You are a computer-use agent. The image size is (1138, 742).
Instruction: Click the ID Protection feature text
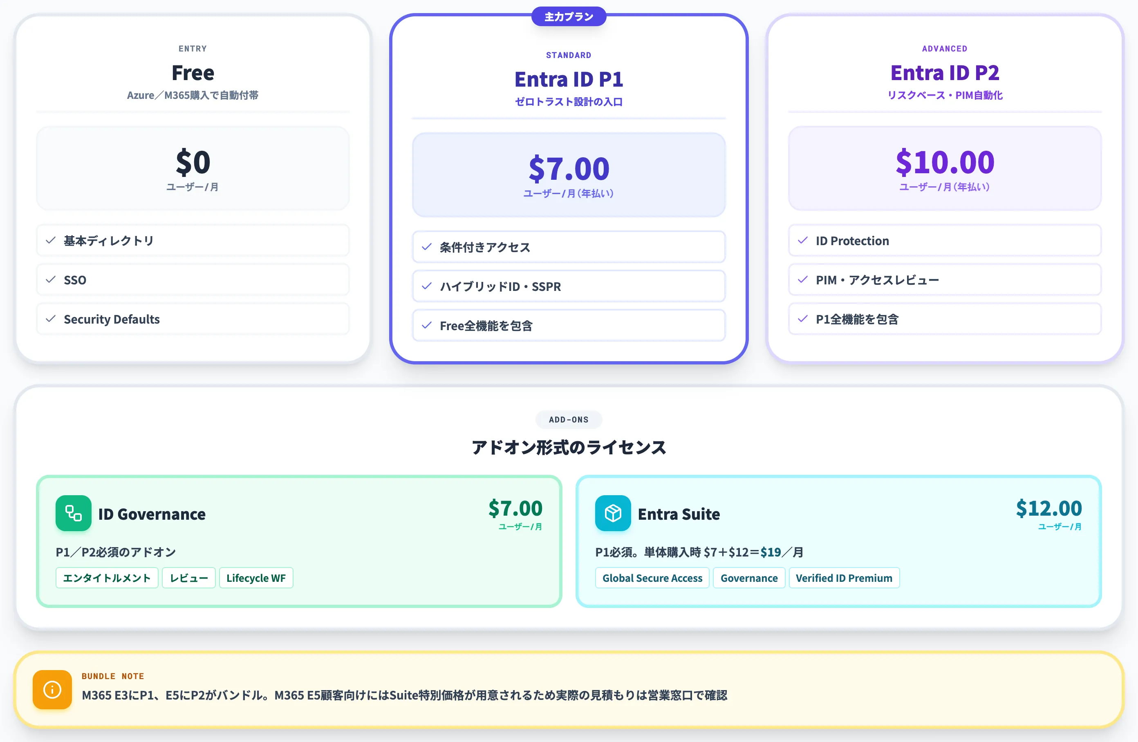pos(852,241)
